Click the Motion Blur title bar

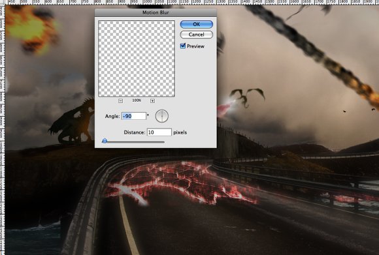[x=156, y=12]
